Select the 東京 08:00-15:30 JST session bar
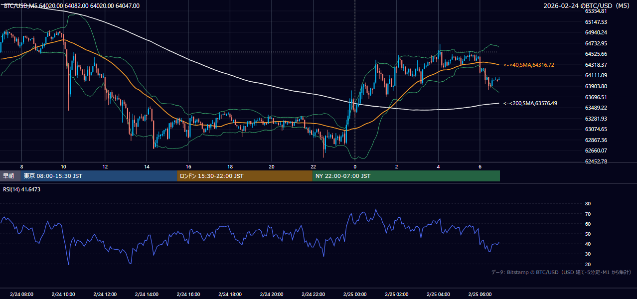Viewport: 637px width, 299px height. pos(99,176)
